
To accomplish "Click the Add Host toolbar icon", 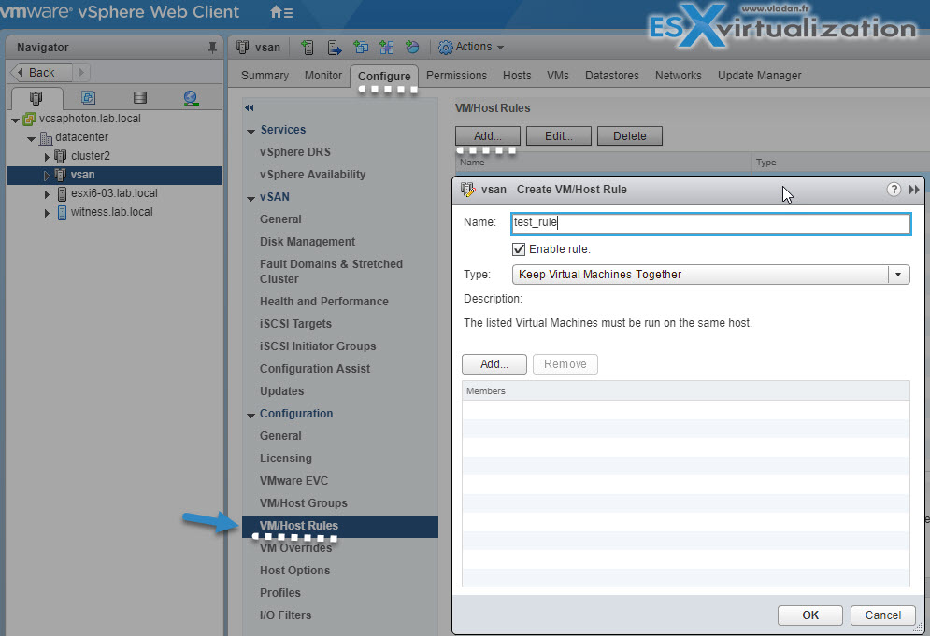I will click(x=308, y=47).
